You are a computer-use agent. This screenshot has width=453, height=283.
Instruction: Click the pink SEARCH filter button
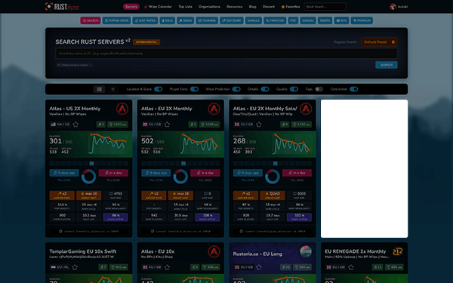click(x=91, y=20)
